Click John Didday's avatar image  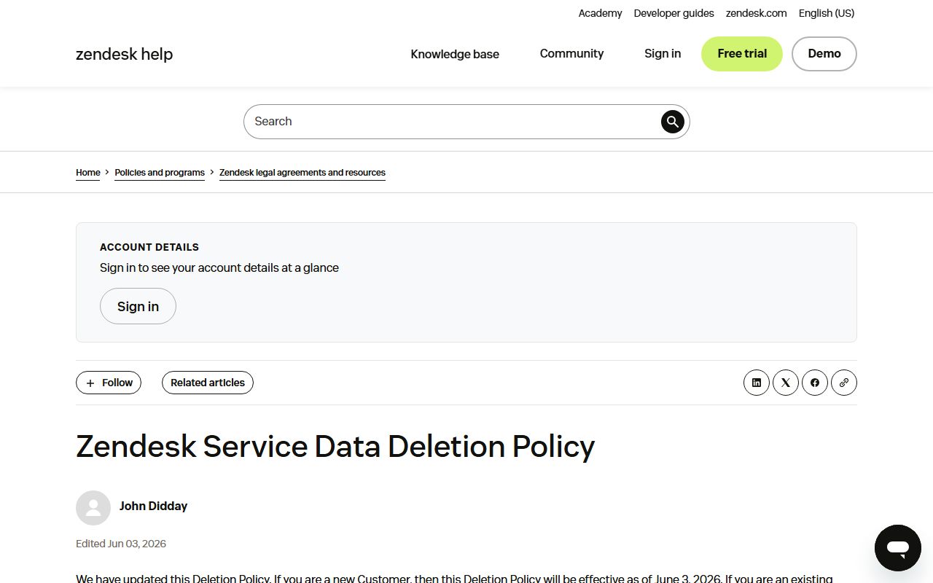(93, 508)
